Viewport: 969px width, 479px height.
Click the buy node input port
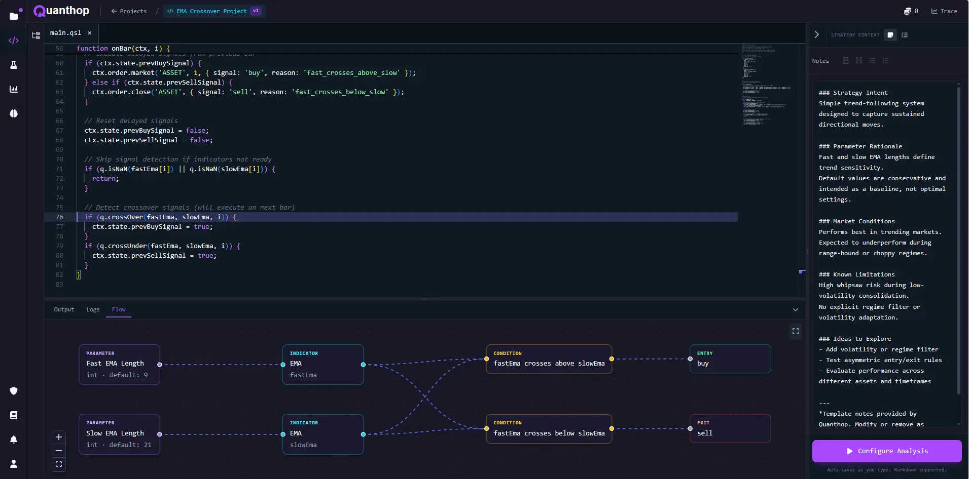pos(690,359)
